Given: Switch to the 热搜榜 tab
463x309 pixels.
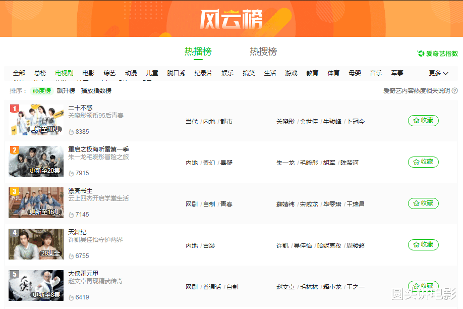Looking at the screenshot, I should coord(262,51).
